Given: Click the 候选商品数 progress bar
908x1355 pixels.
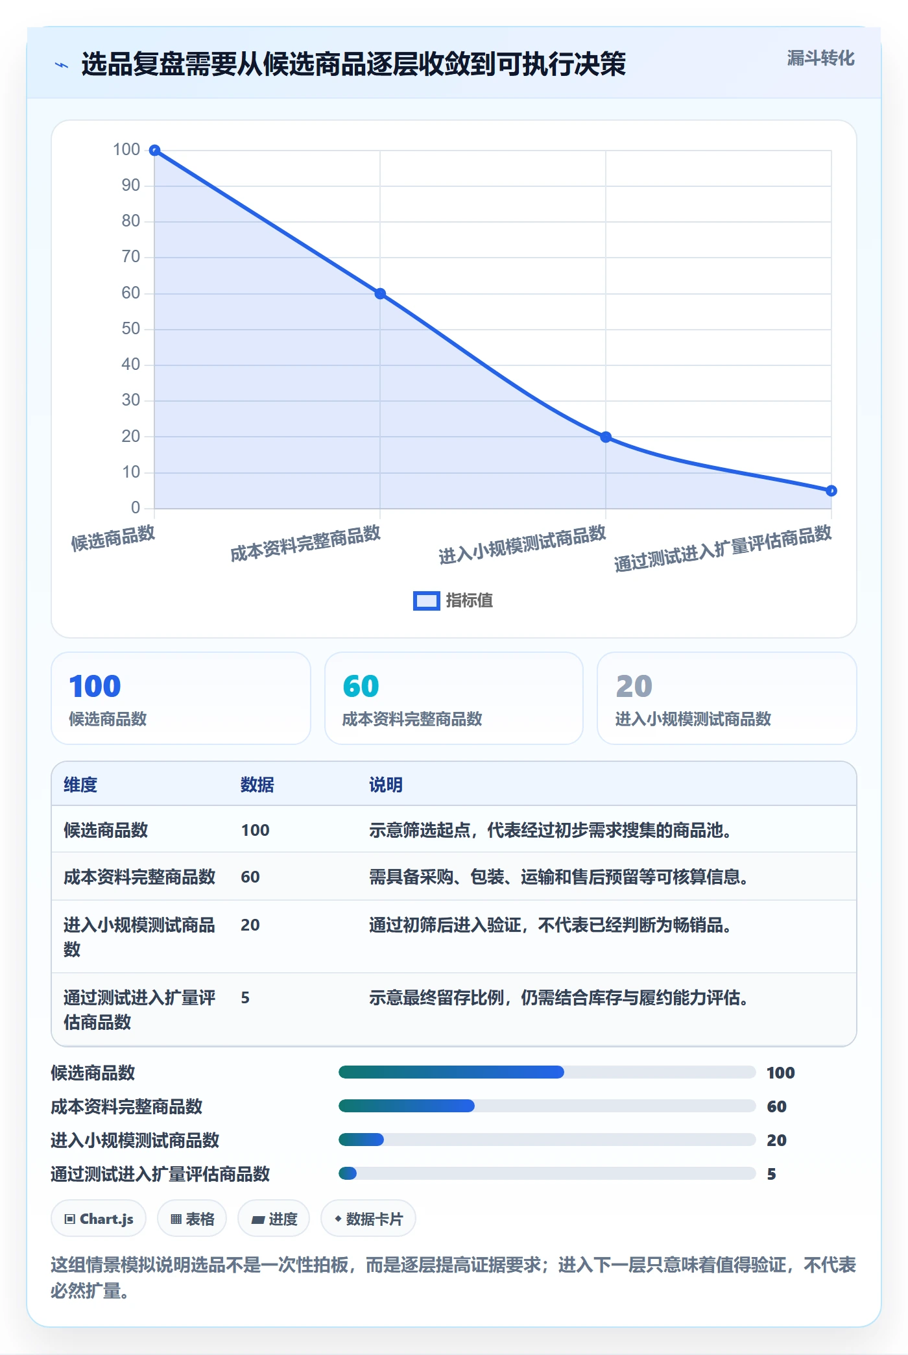Looking at the screenshot, I should [547, 1072].
